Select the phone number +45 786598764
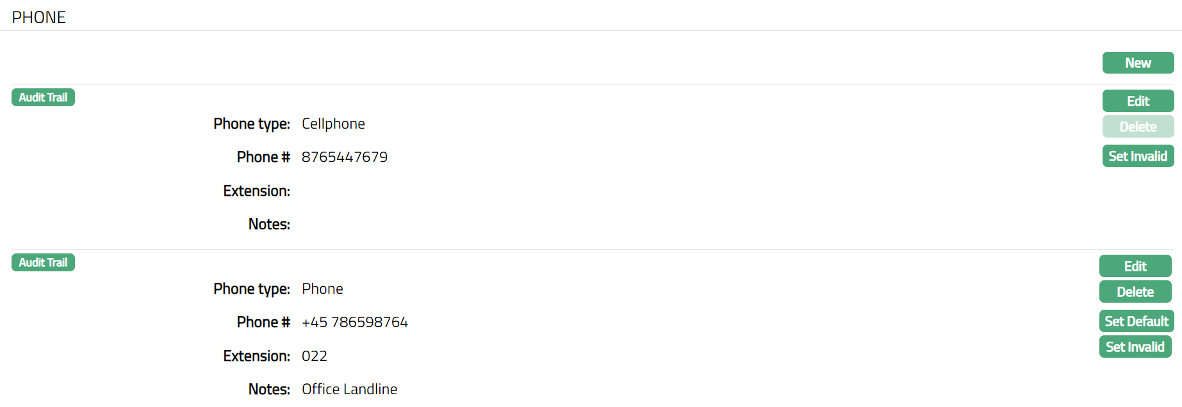The height and width of the screenshot is (407, 1182). click(355, 323)
